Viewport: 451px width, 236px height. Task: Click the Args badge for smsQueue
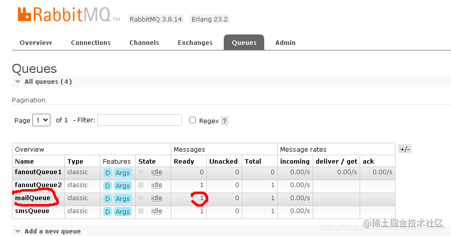pyautogui.click(x=122, y=212)
